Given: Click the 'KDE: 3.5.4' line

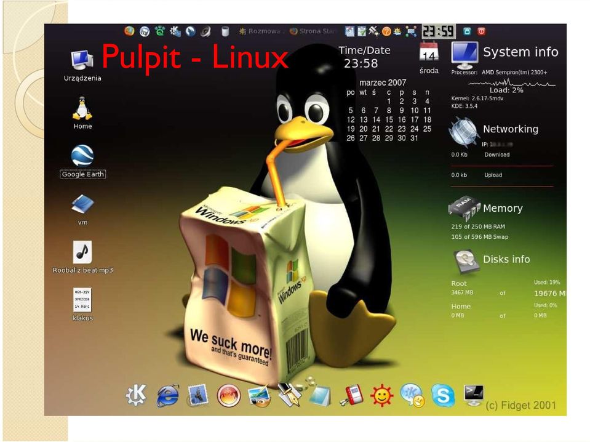Looking at the screenshot, I should (464, 106).
